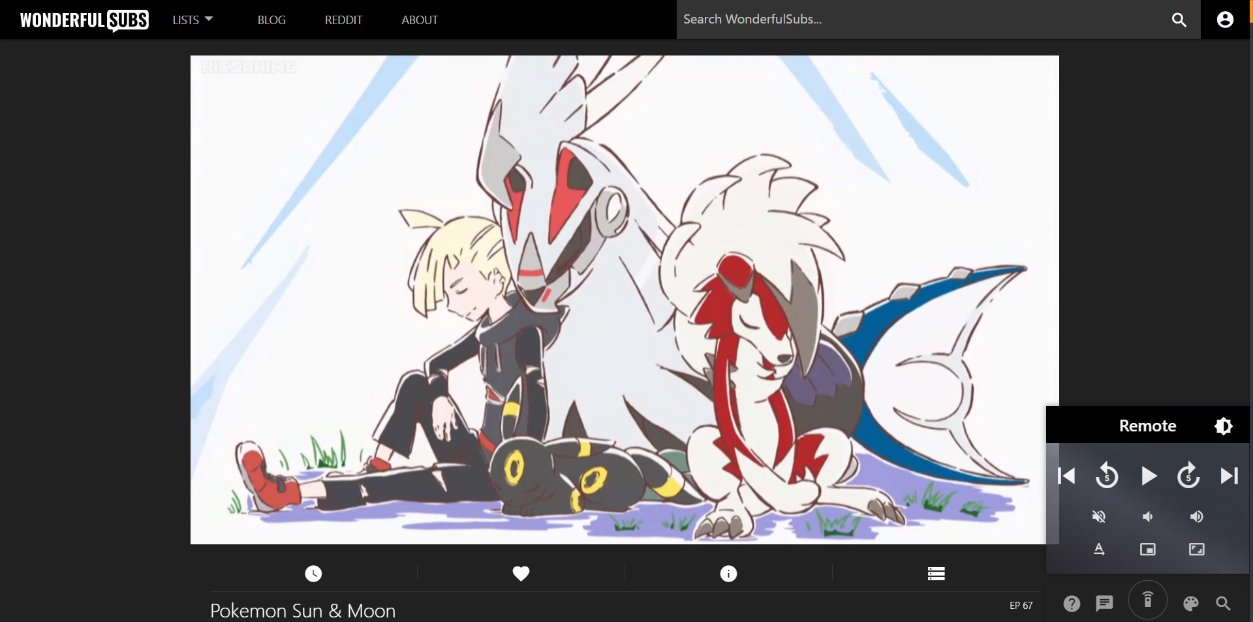1253x622 pixels.
Task: Open the user account menu
Action: 1225,20
